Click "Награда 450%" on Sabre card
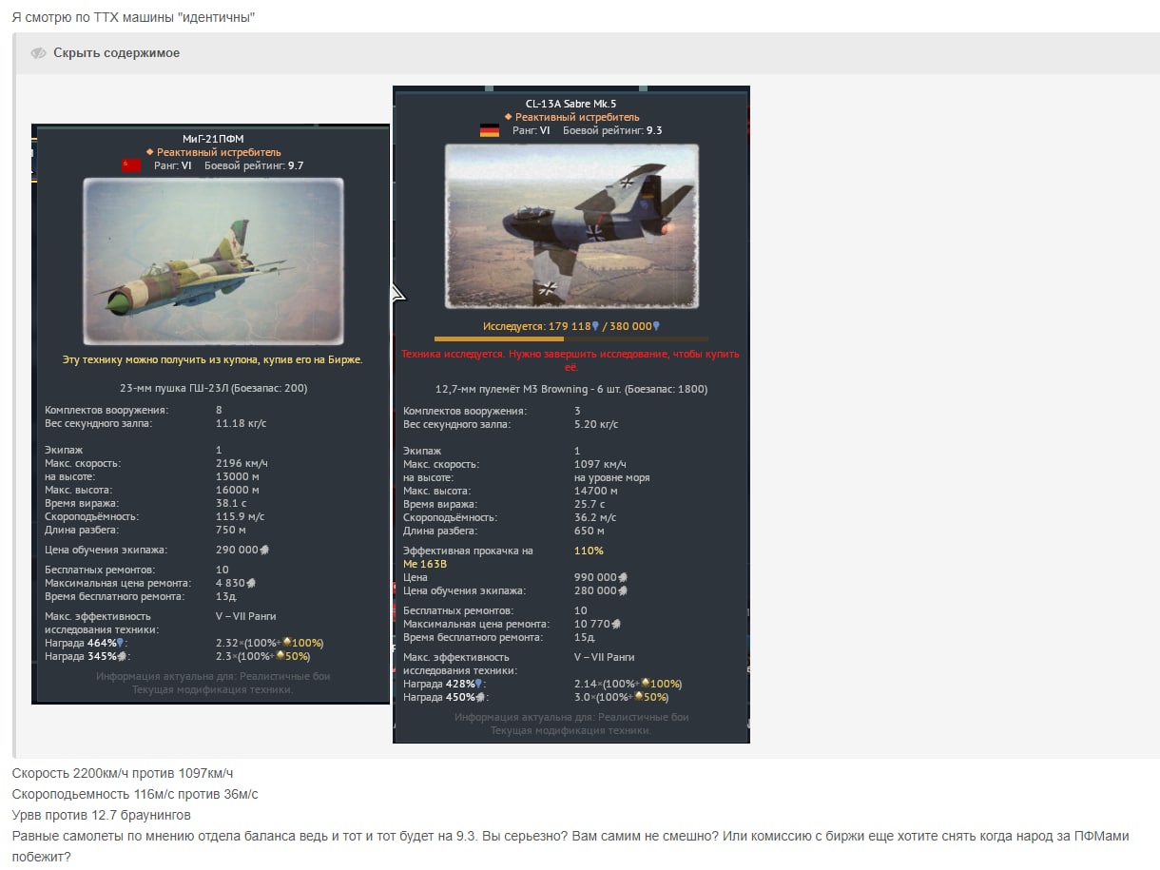Screen dimensions: 1160x870 click(445, 697)
